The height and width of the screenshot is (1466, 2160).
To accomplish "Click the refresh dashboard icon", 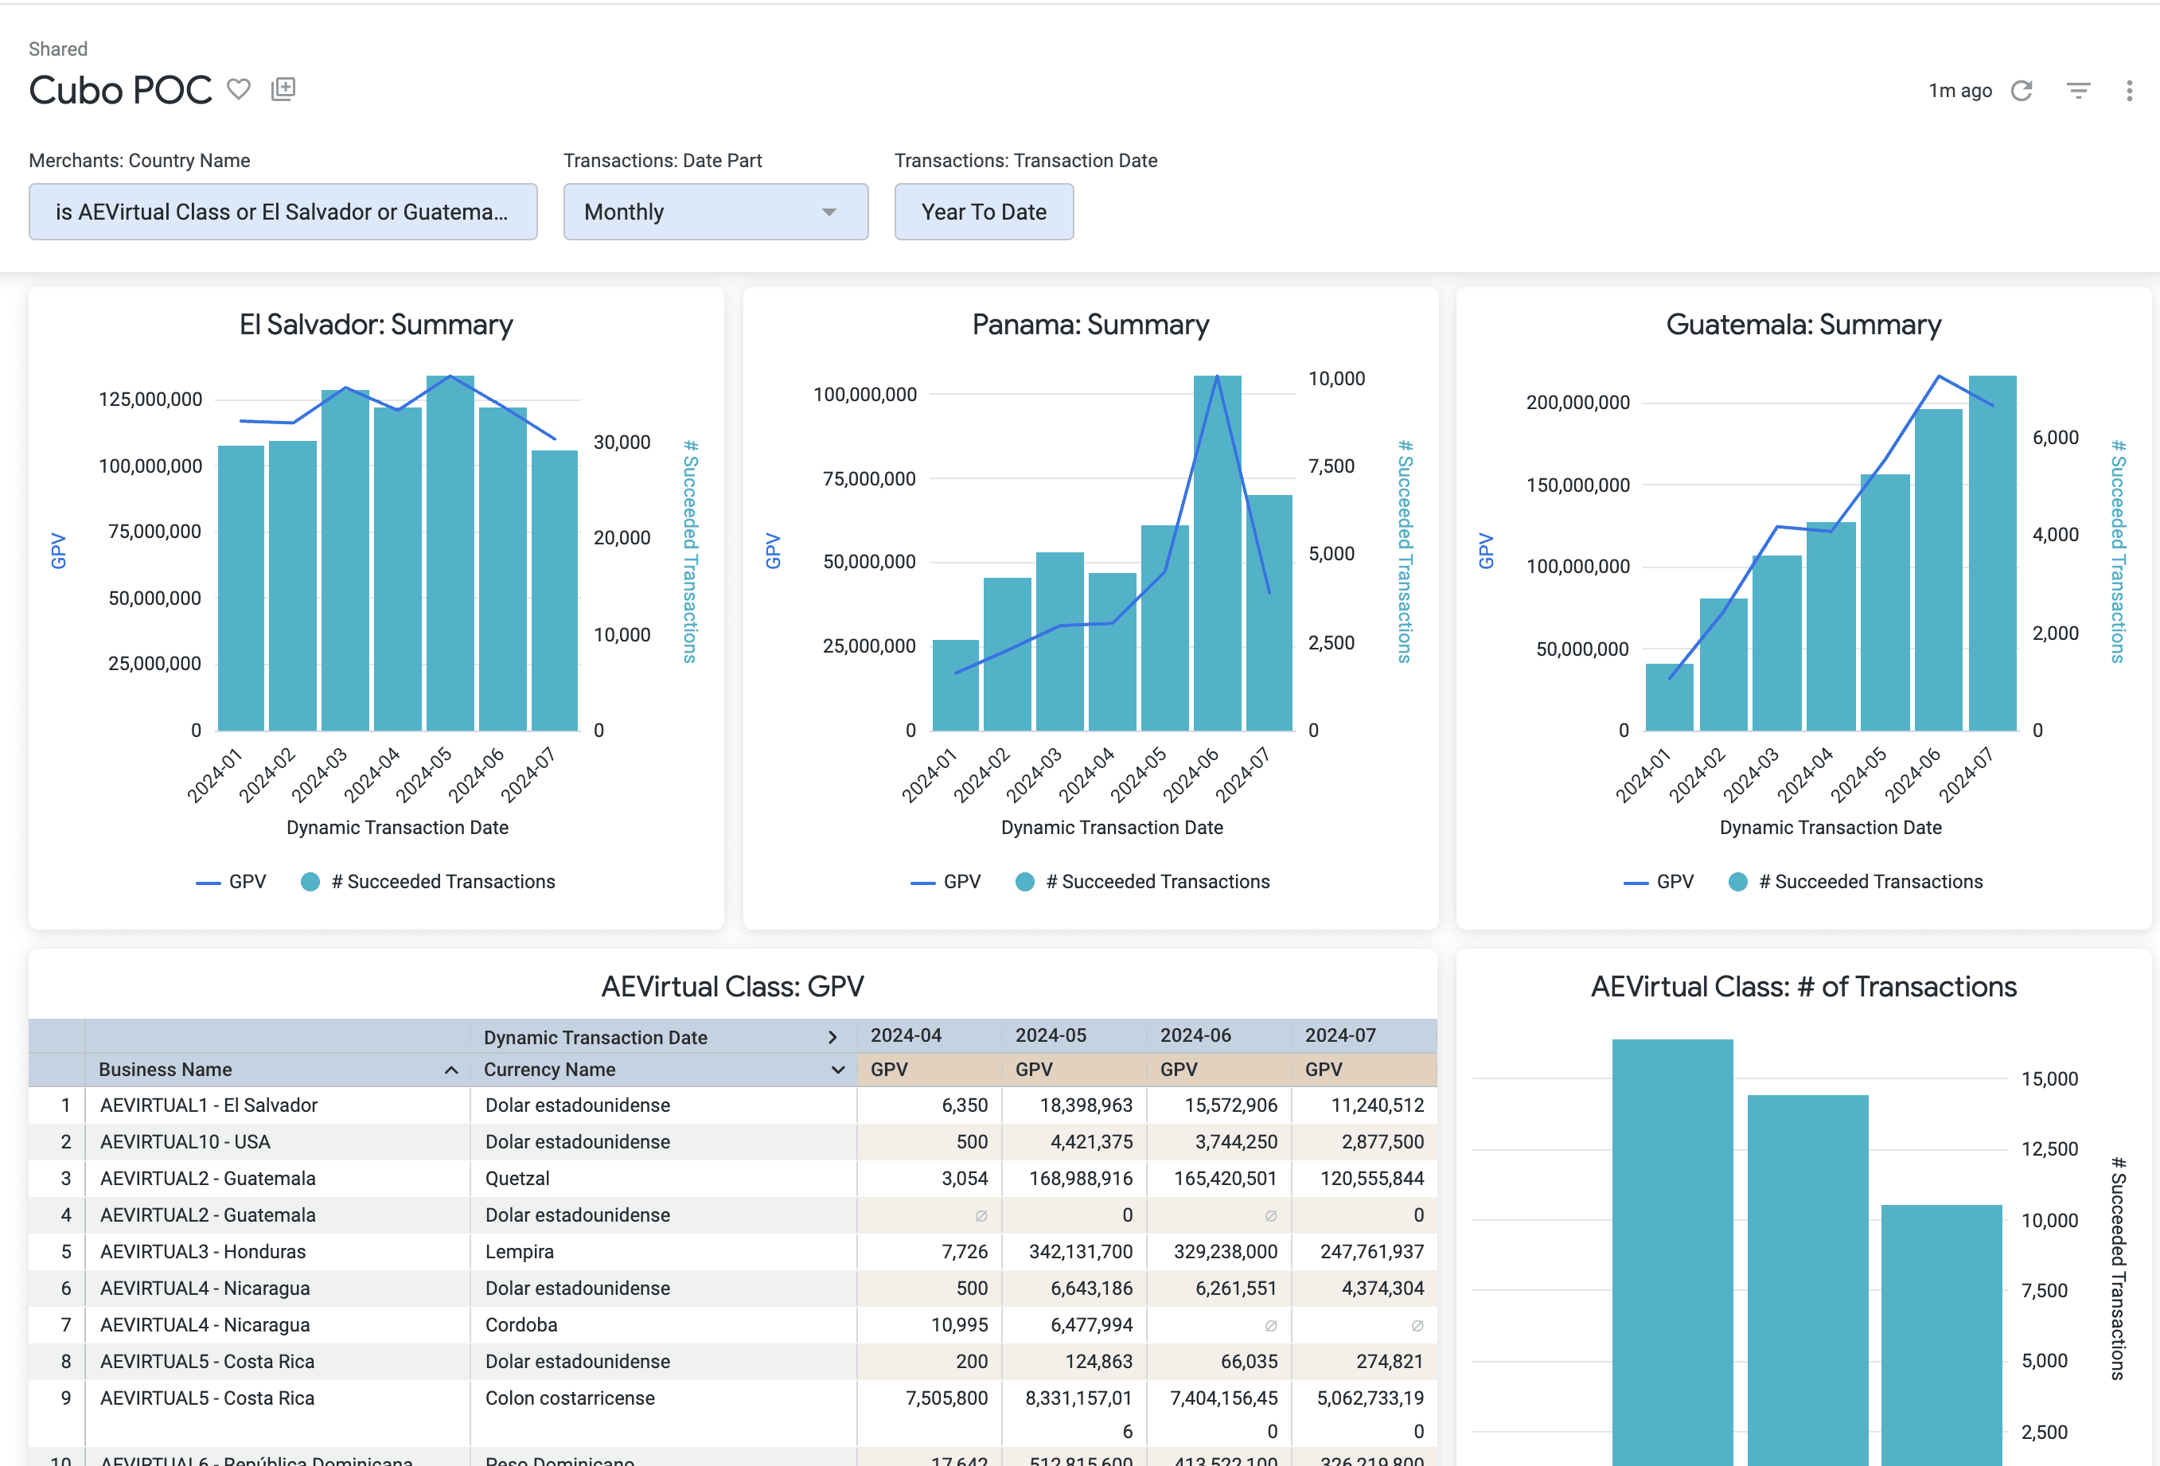I will (x=2022, y=90).
